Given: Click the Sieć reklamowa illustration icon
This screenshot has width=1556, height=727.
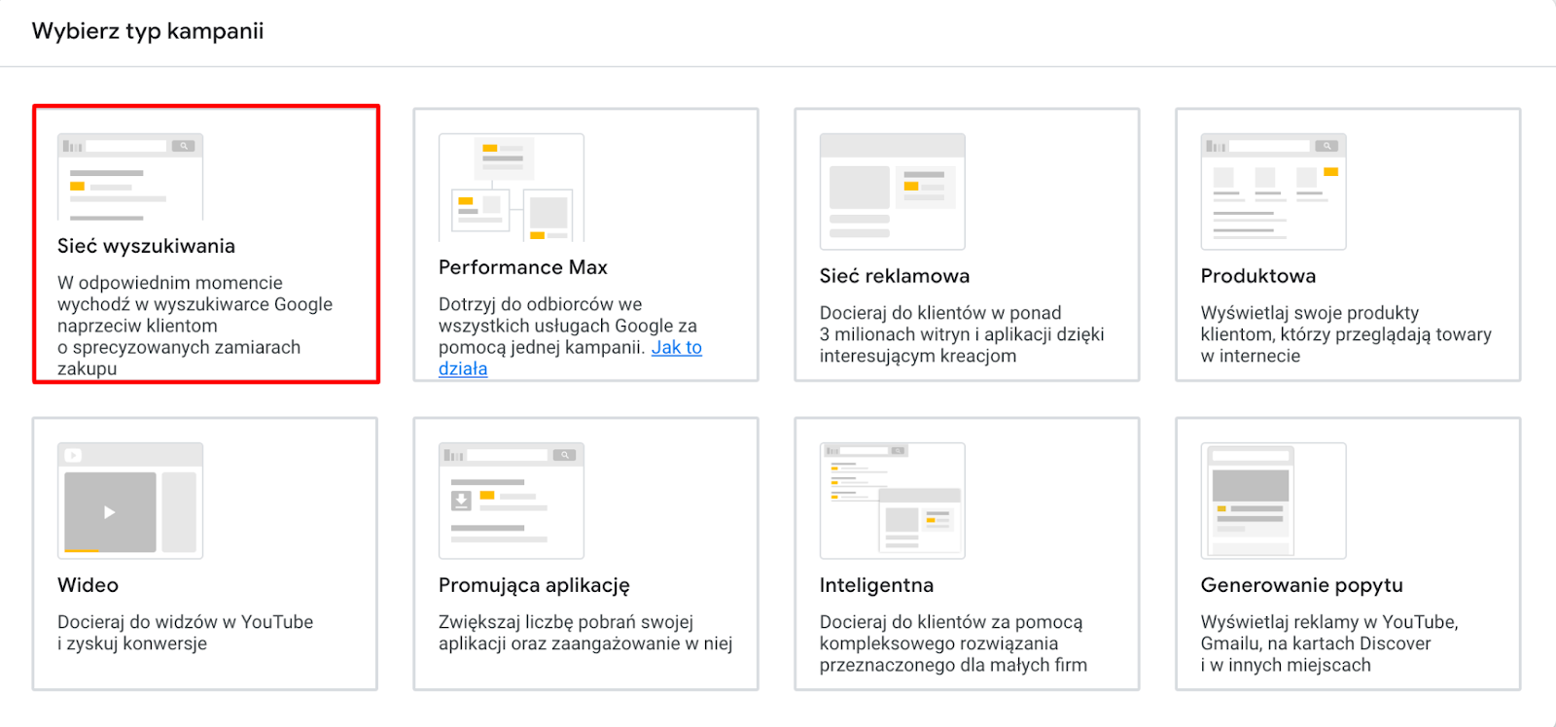Looking at the screenshot, I should [893, 191].
